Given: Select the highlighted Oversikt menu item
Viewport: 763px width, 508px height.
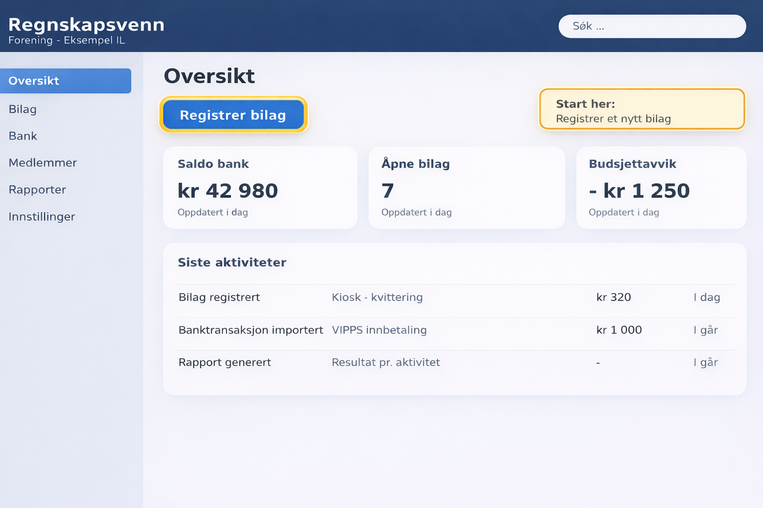Looking at the screenshot, I should pos(33,81).
